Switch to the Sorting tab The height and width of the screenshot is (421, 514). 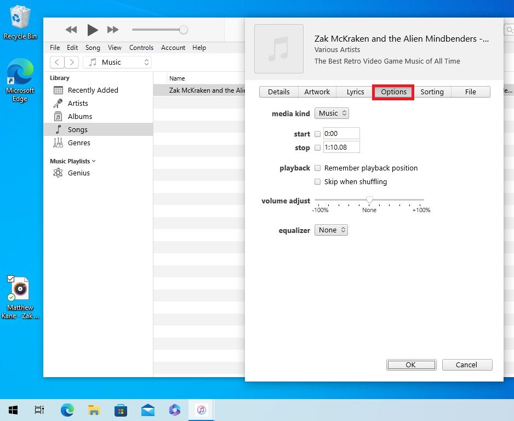coord(432,92)
